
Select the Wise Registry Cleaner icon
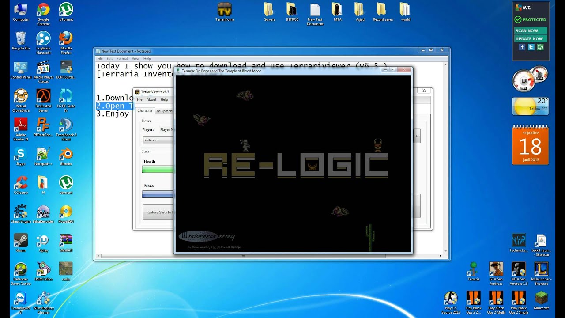coord(43,303)
